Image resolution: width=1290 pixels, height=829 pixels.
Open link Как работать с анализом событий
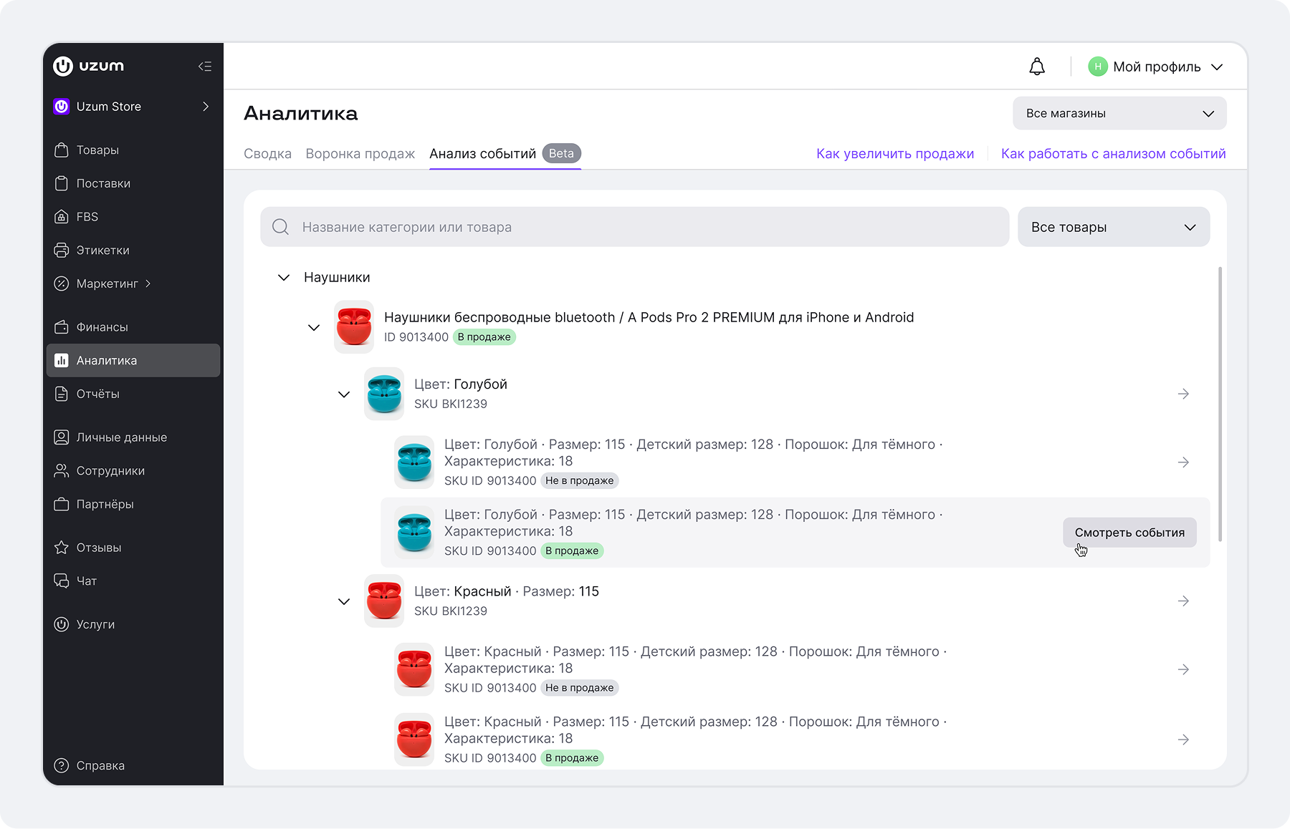coord(1114,153)
